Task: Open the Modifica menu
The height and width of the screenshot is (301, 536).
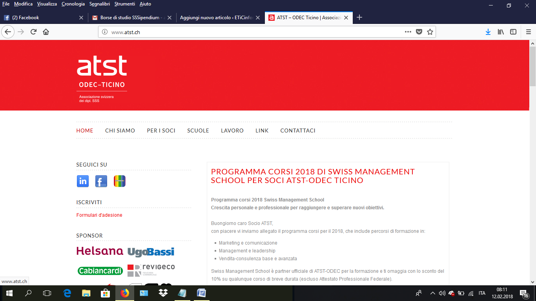Action: (23, 4)
